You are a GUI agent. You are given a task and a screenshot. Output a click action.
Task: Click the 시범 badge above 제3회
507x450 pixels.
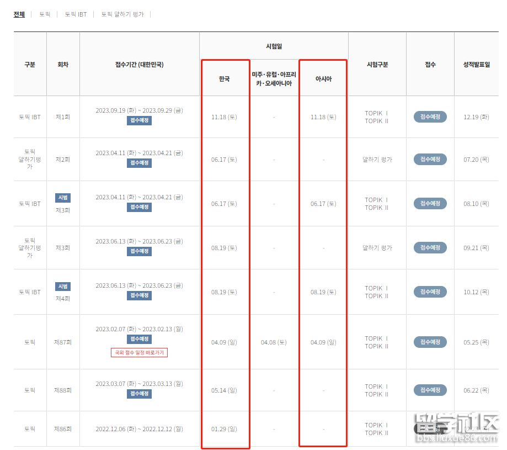63,198
